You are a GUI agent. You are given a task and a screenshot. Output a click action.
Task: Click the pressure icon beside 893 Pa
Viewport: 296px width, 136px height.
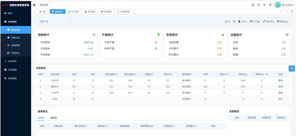264,22
